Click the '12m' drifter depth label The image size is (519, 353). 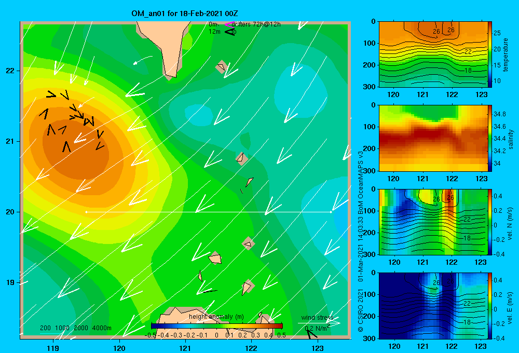coord(214,32)
